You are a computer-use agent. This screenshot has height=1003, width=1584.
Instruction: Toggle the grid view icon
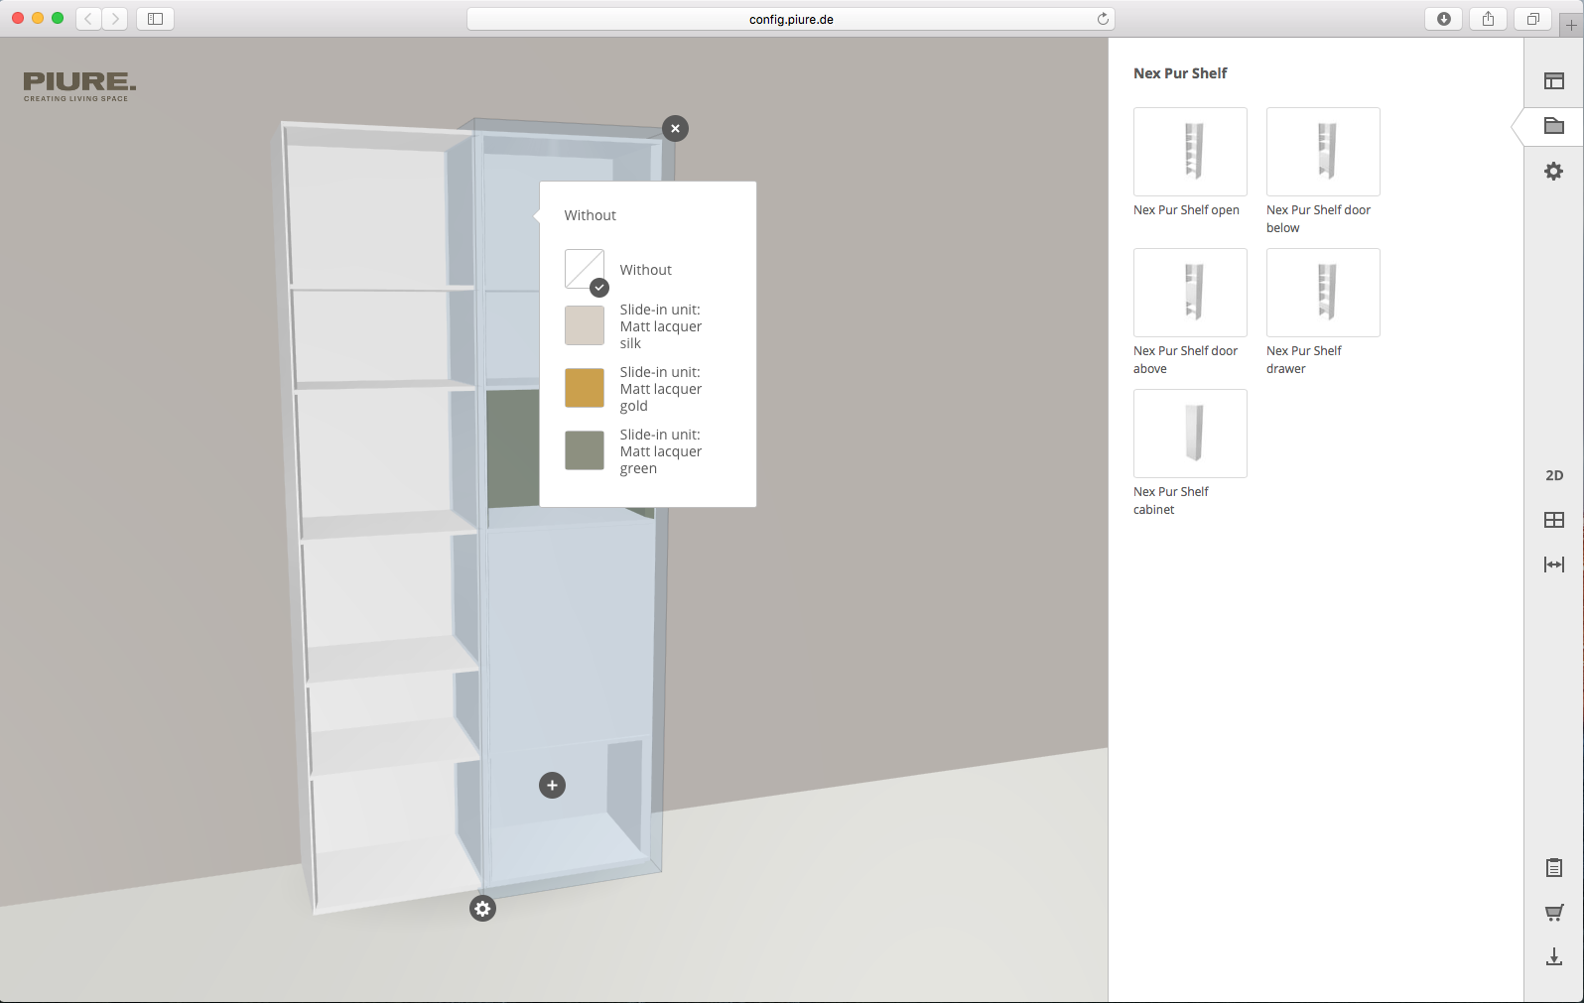1554,520
